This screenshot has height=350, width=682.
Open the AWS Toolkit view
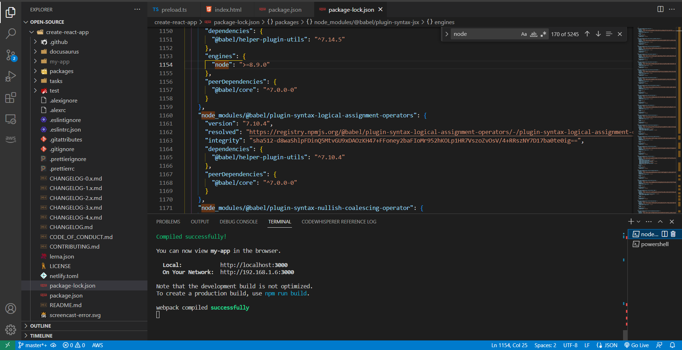pos(11,139)
